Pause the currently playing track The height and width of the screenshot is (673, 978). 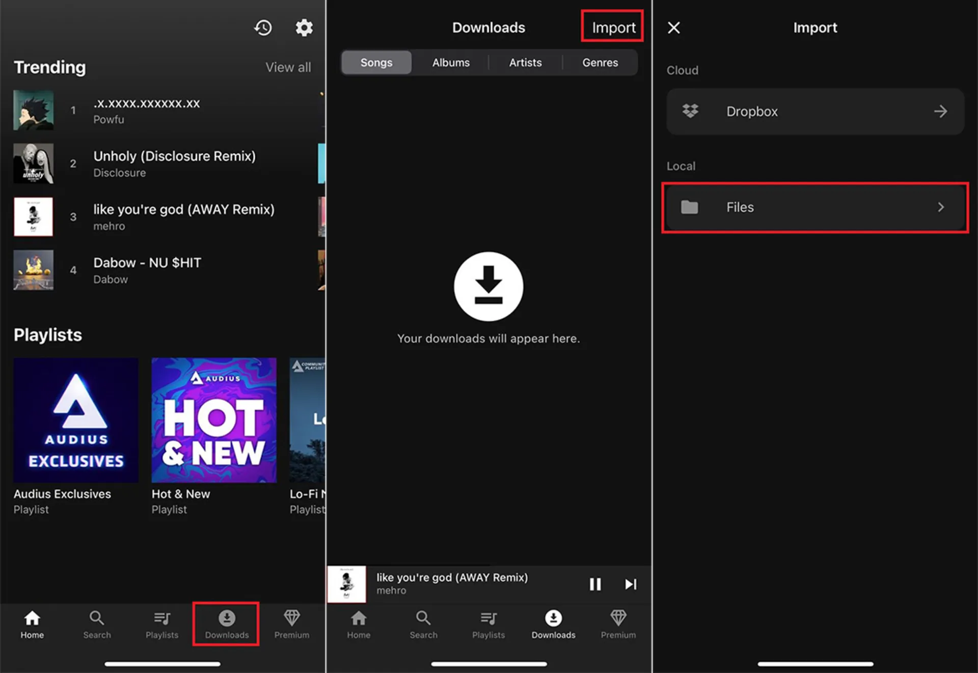(595, 584)
